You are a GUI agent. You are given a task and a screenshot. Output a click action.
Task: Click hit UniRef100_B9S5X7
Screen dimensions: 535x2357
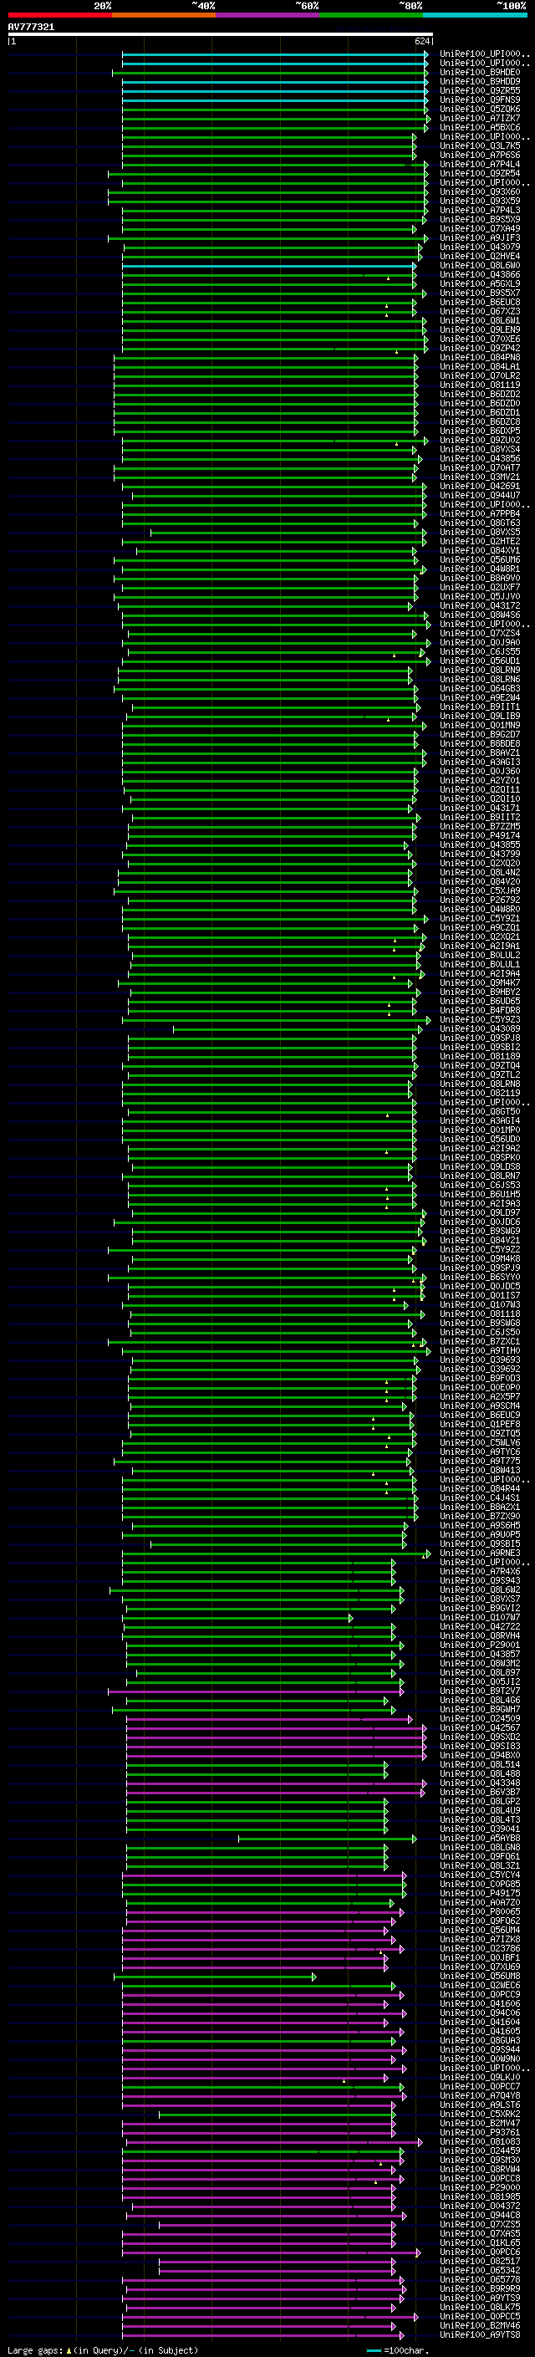(479, 293)
